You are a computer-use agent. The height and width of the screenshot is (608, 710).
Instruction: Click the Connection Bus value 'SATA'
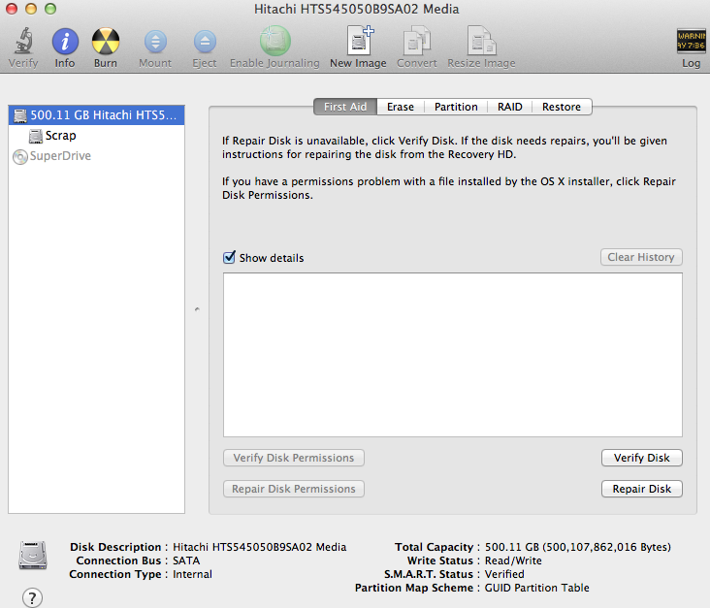pyautogui.click(x=186, y=560)
